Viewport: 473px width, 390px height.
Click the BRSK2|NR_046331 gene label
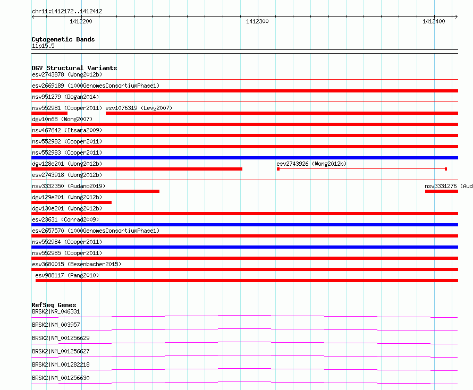click(56, 311)
